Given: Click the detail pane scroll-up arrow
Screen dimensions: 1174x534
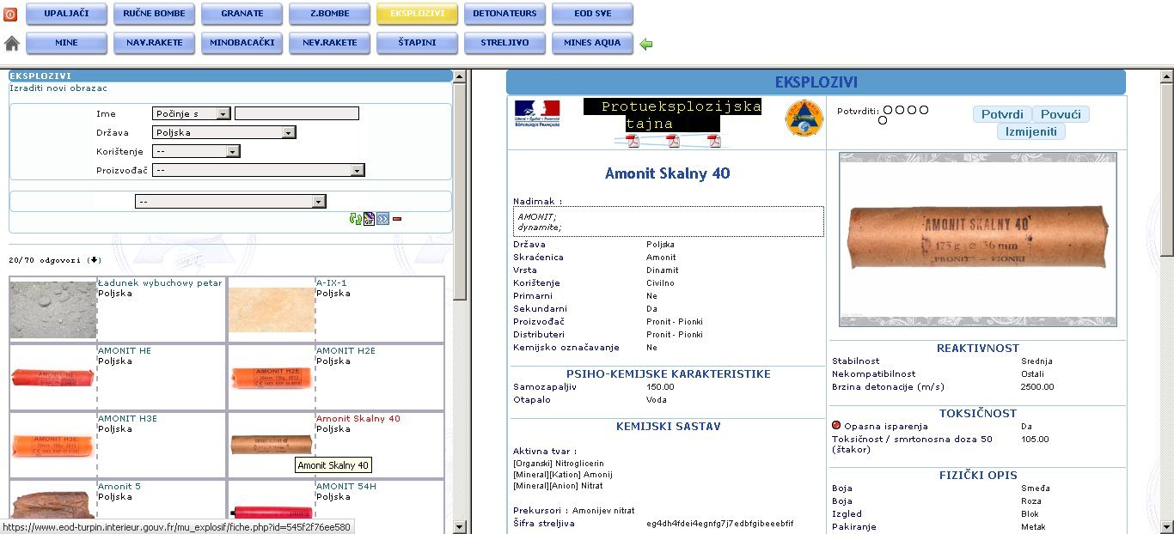Looking at the screenshot, I should (1167, 77).
